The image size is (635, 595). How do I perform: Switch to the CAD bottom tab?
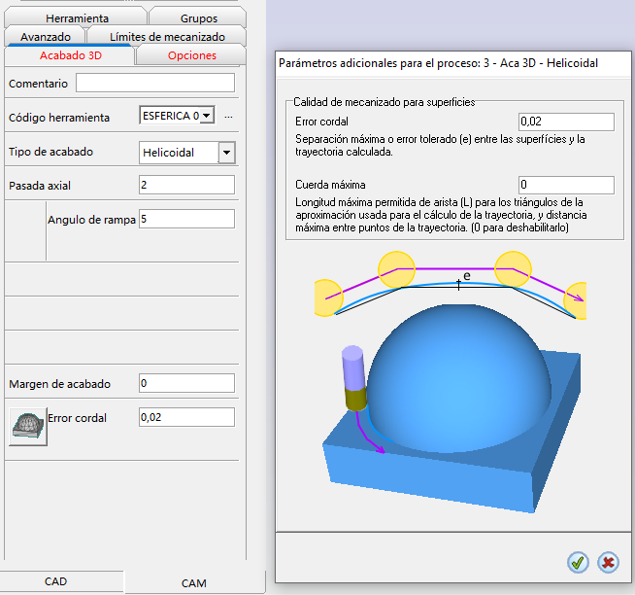56,581
